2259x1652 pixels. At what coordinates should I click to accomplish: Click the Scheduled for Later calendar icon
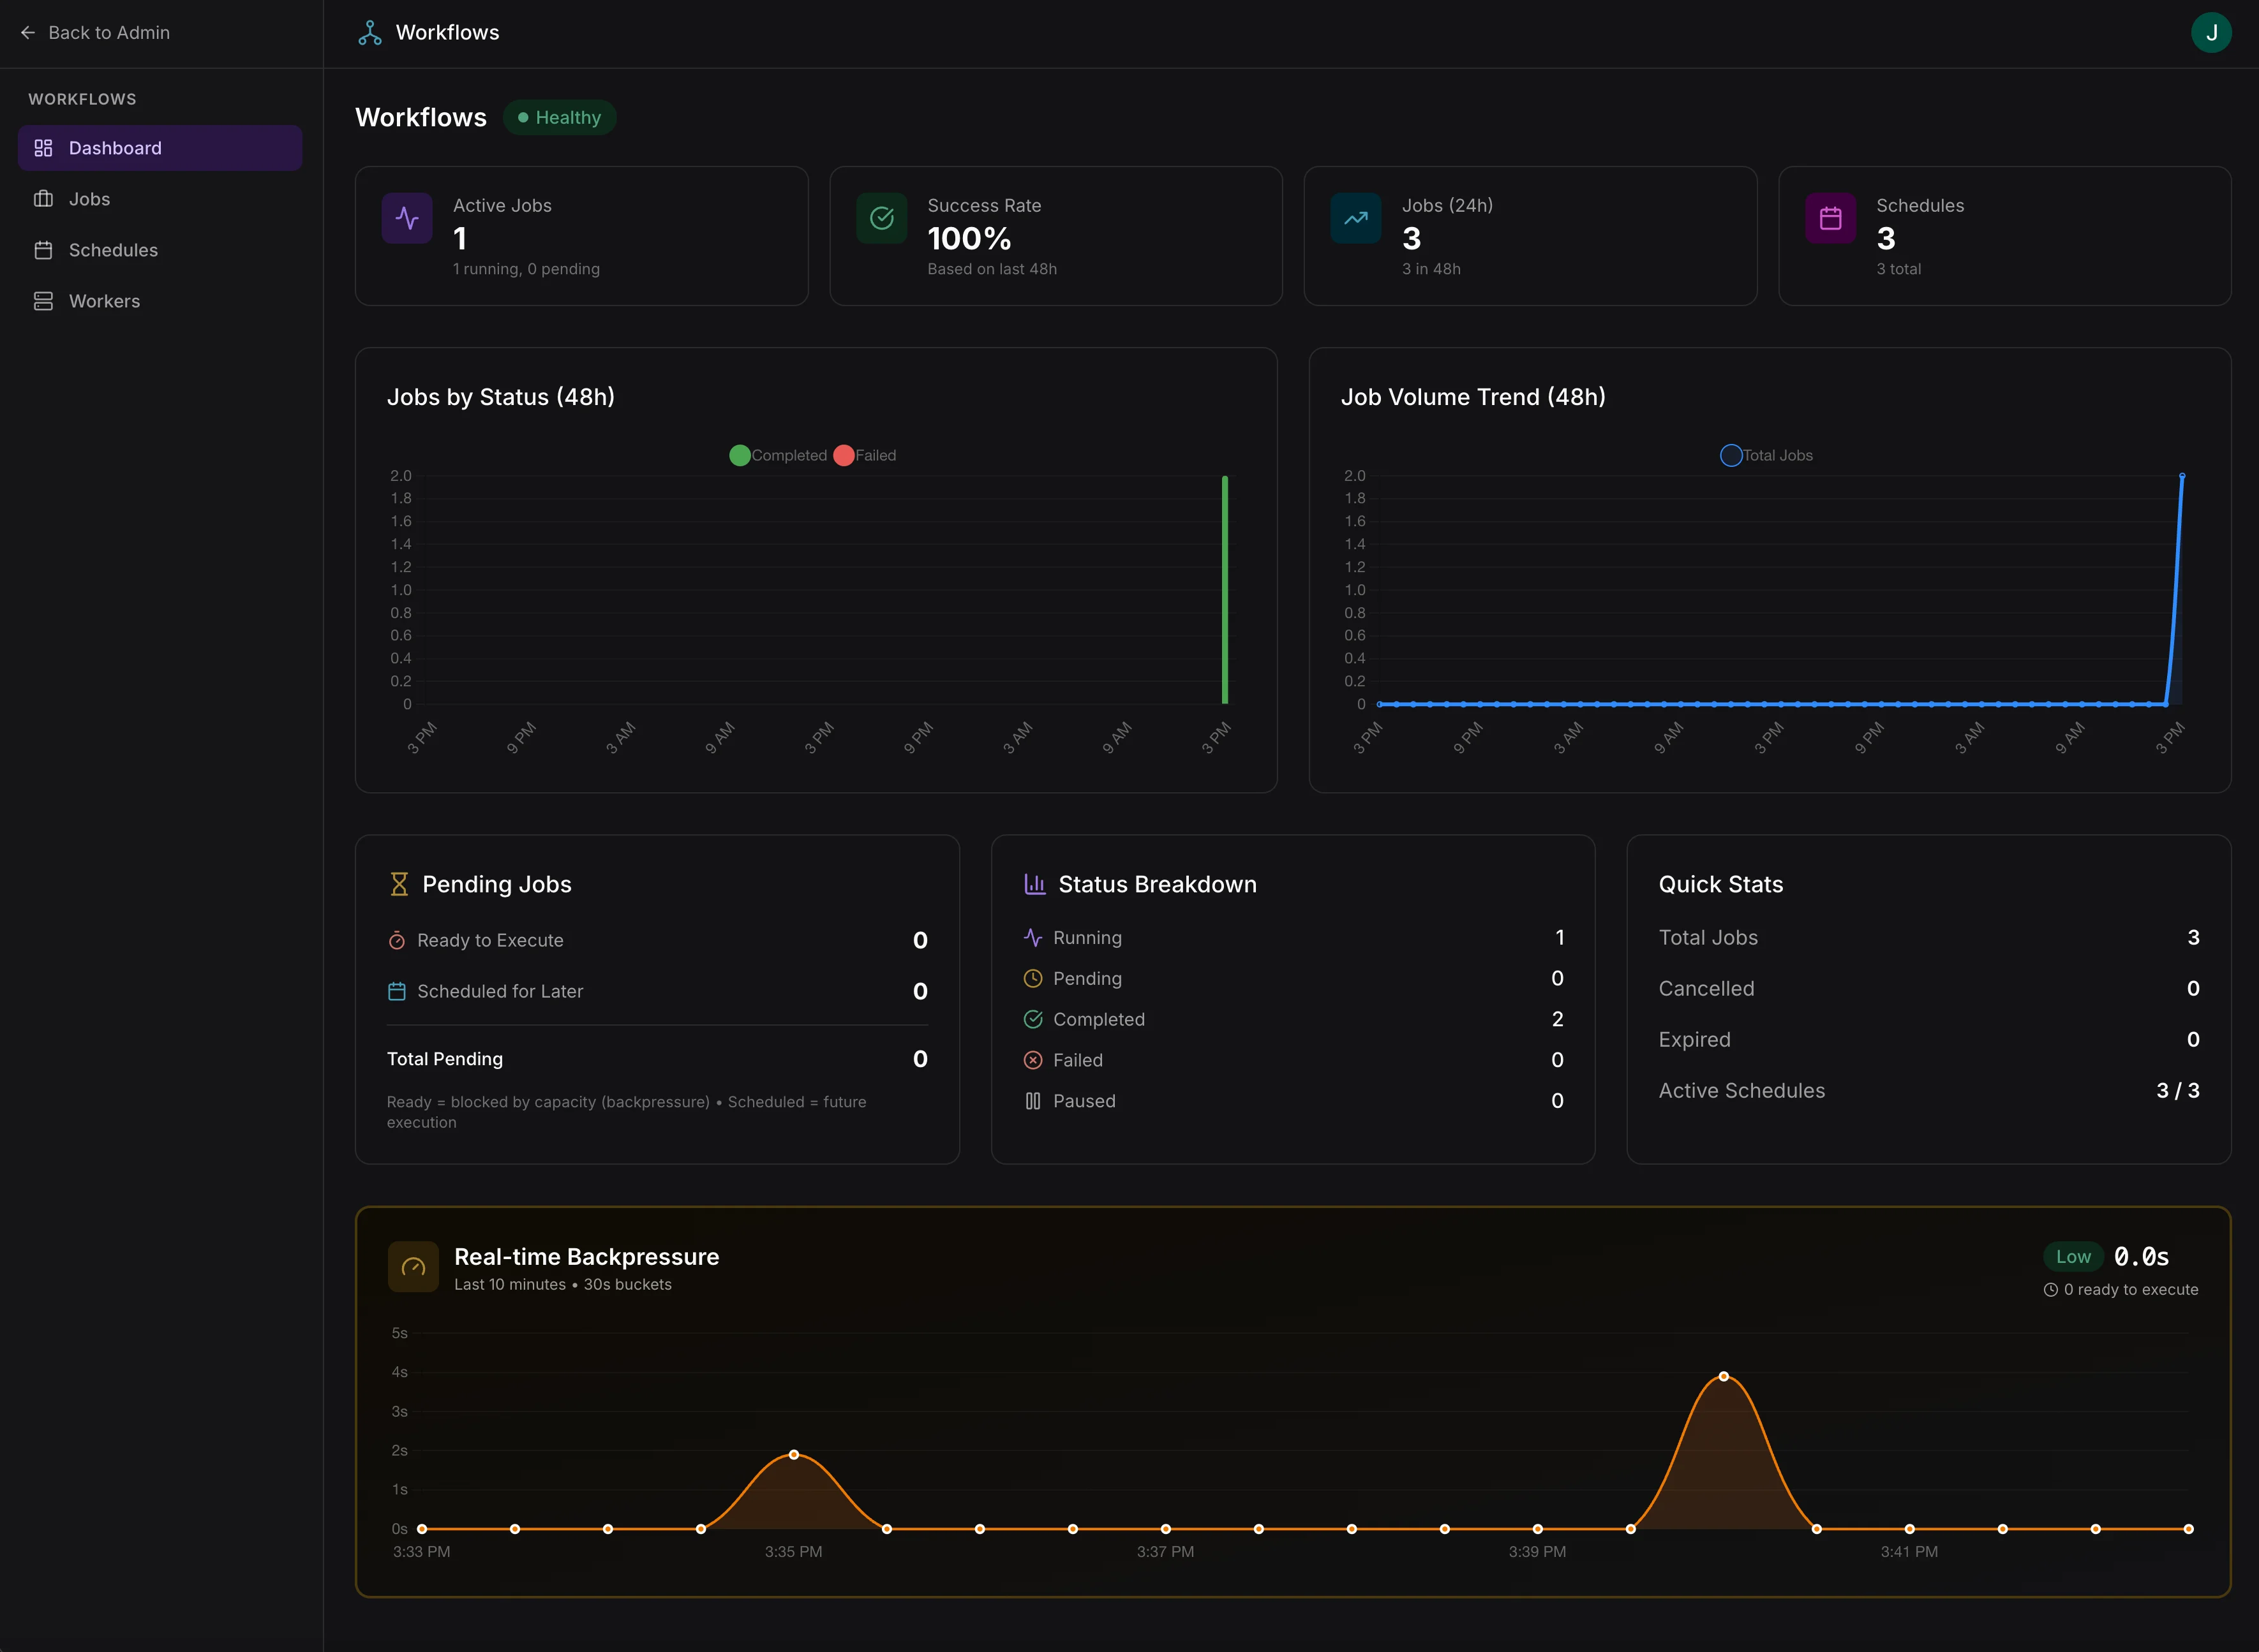pos(397,991)
